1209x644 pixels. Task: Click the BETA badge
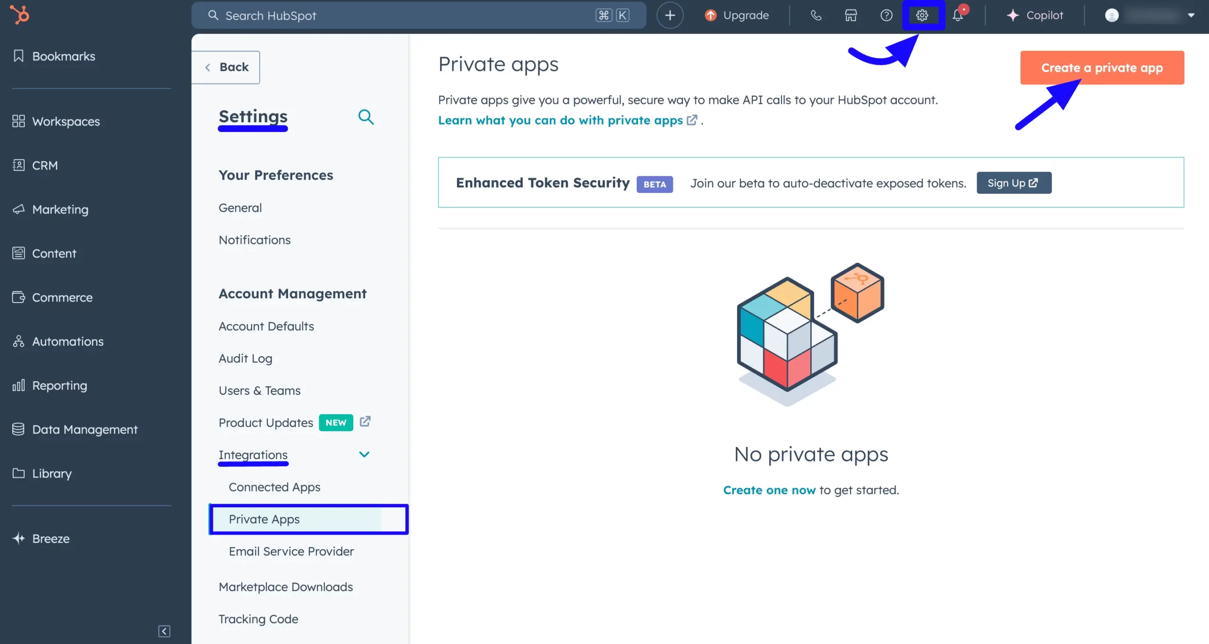[655, 184]
